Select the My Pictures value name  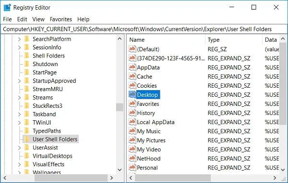(x=151, y=140)
